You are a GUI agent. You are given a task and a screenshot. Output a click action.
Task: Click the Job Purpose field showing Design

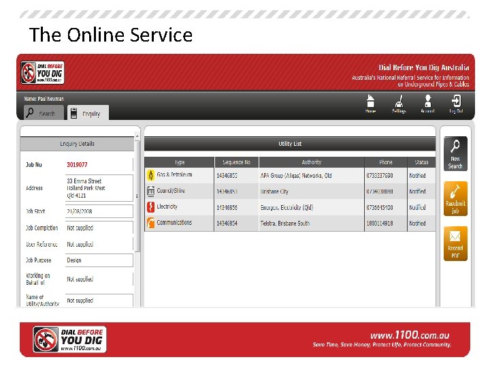99,260
